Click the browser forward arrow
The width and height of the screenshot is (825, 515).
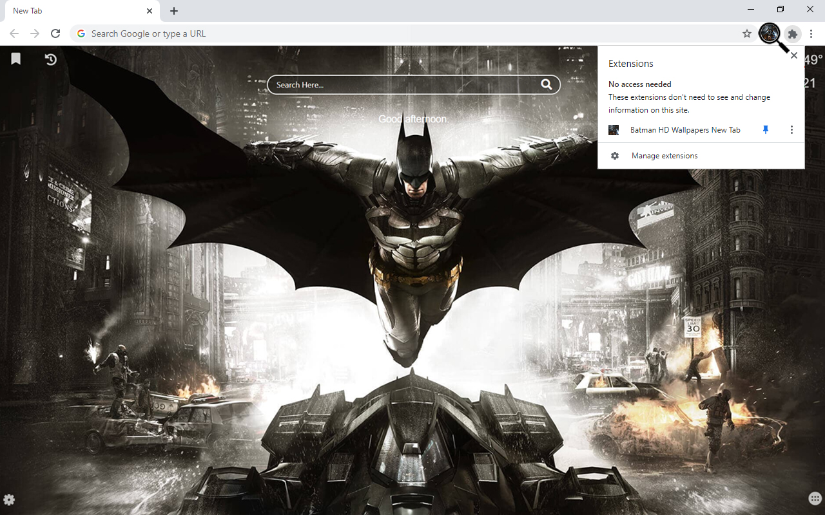(x=35, y=33)
